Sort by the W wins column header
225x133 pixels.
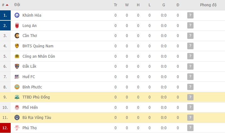pos(127,5)
